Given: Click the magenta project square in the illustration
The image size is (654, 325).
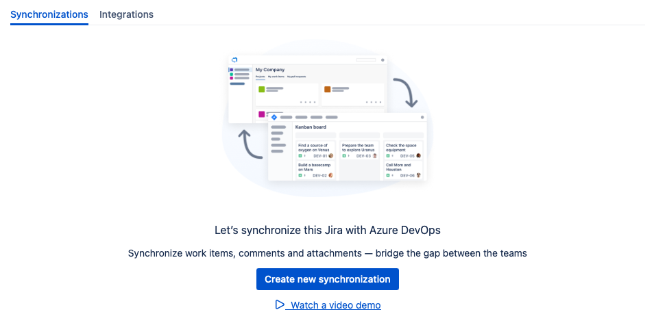Looking at the screenshot, I should coord(261,114).
